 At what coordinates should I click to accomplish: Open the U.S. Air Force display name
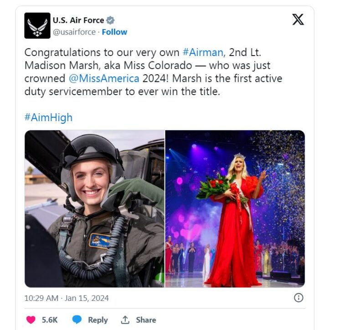tap(78, 20)
